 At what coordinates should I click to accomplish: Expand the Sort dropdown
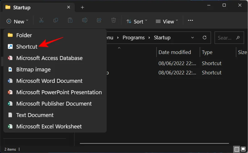click(x=137, y=21)
